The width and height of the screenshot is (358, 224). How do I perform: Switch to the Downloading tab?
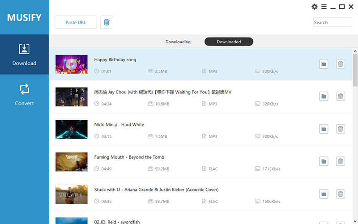point(178,42)
